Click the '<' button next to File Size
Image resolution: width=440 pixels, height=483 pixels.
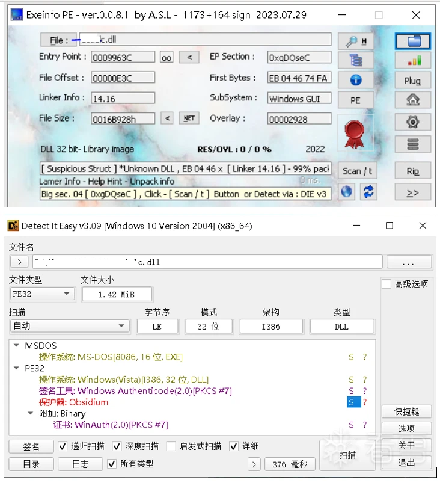click(x=167, y=118)
